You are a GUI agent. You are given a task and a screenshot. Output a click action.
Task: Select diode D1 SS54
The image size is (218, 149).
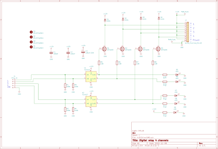(105, 20)
